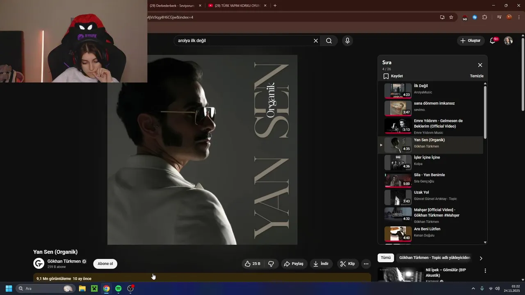525x295 pixels.
Task: Switch to Derbederberk - Seviyorum browser tab
Action: (x=172, y=6)
